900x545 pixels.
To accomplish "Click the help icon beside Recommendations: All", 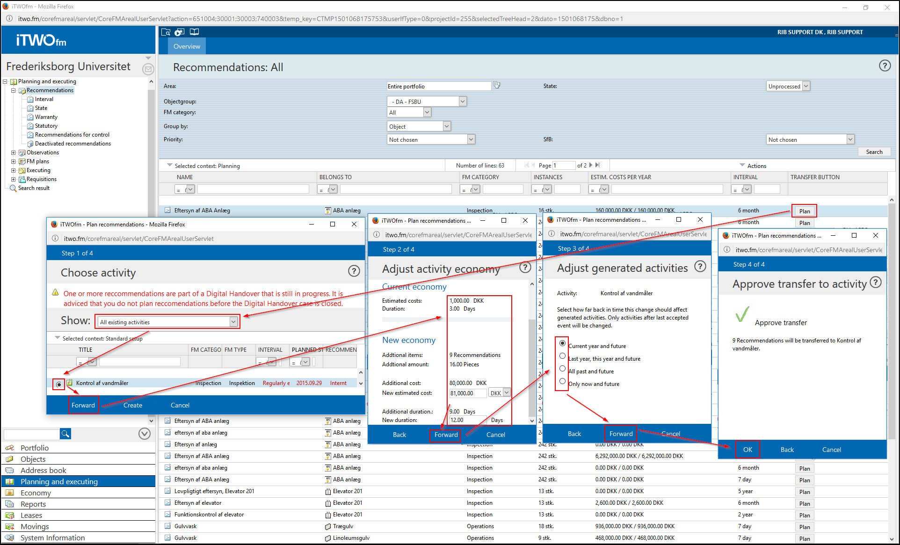I will coord(884,65).
